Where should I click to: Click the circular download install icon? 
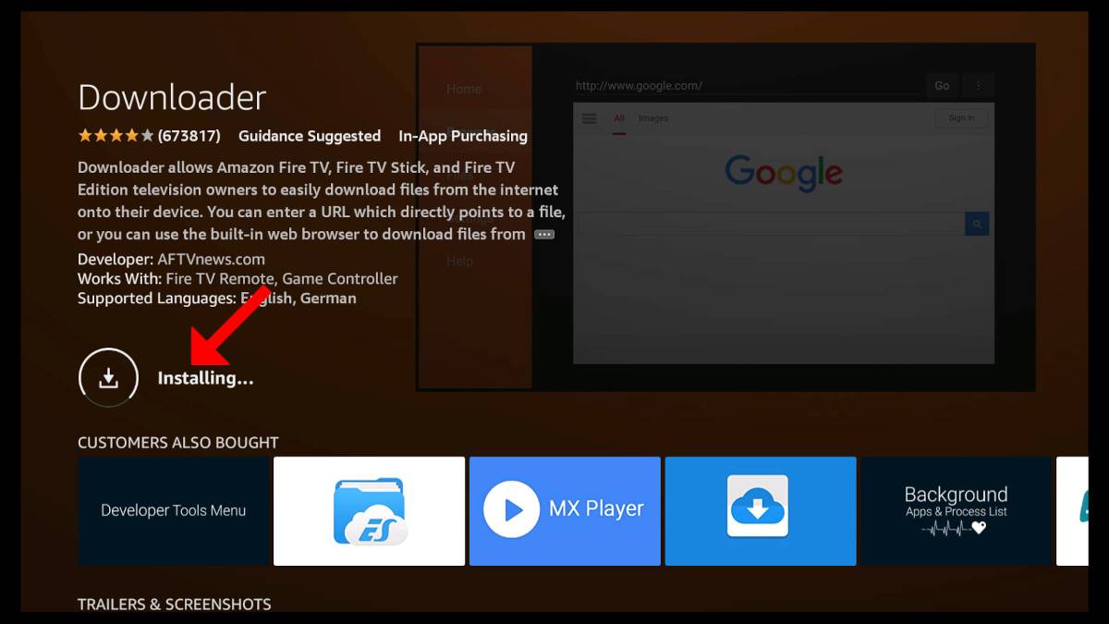tap(108, 377)
